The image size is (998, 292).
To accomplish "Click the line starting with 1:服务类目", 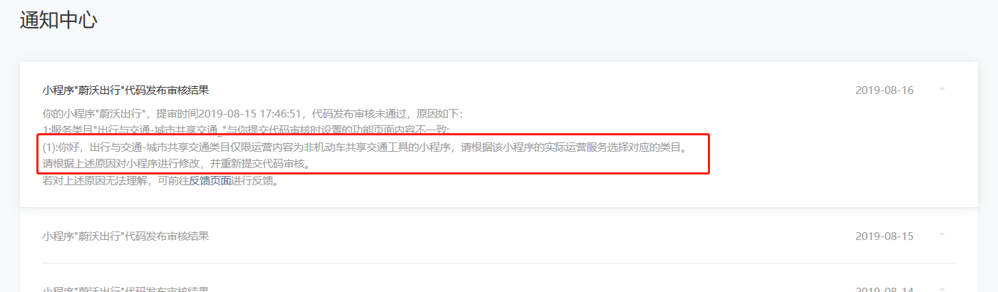I will coord(246,130).
